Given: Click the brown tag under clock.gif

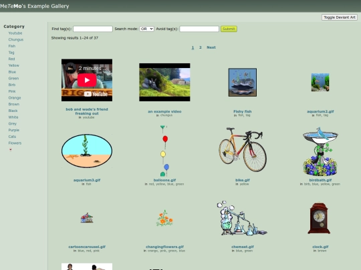Looking at the screenshot, I should (322, 251).
